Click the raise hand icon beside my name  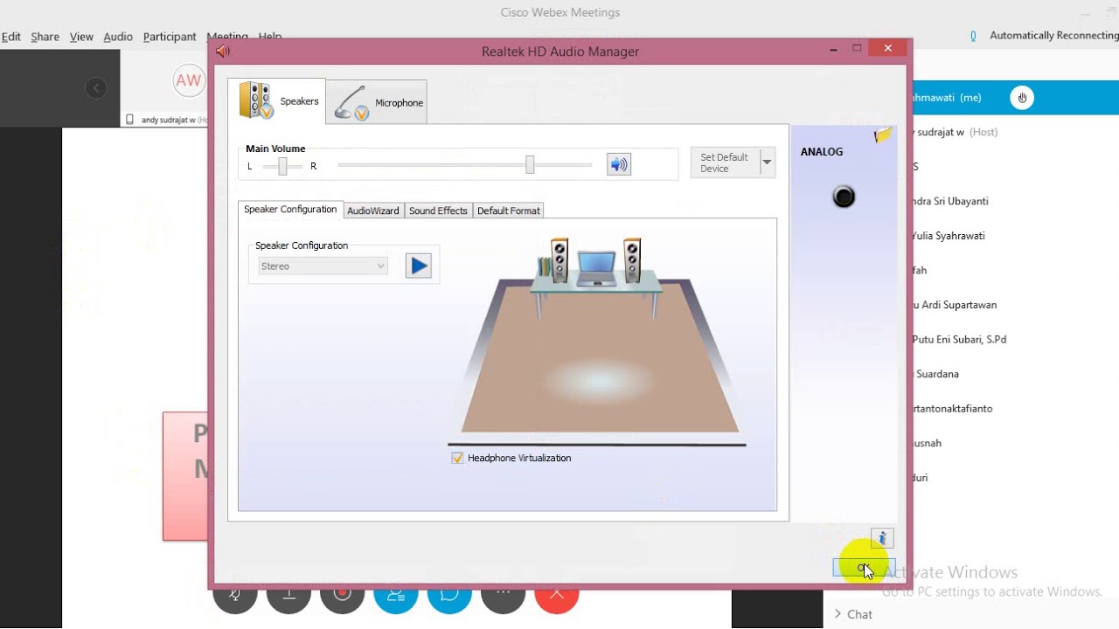pyautogui.click(x=1022, y=98)
